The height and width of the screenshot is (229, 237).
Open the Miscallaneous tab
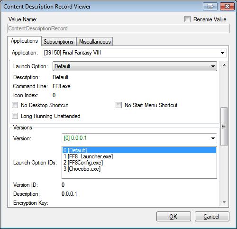coord(95,42)
